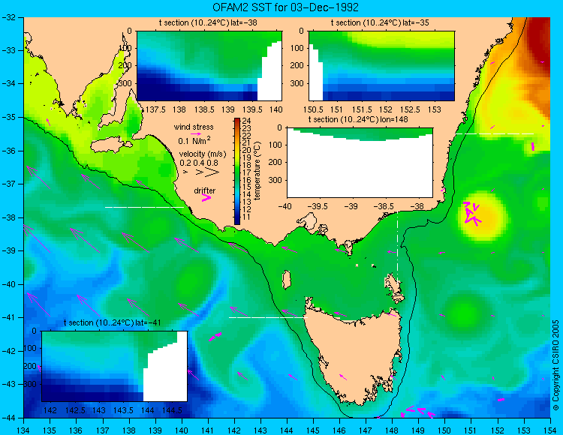Screen dimensions: 563x435
Task: Click the 146 label on the longitude axis
Action: coord(339,430)
